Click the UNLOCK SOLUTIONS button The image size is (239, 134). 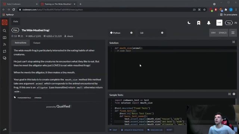pyautogui.click(x=132, y=130)
